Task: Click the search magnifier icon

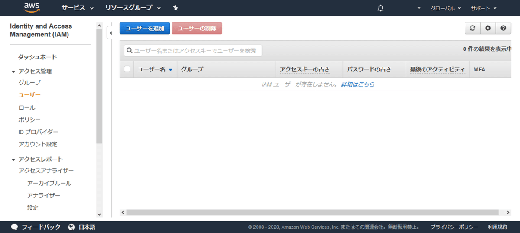Action: tap(129, 51)
